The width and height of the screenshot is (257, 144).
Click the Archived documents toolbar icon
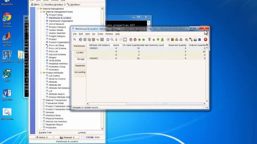pyautogui.click(x=172, y=40)
